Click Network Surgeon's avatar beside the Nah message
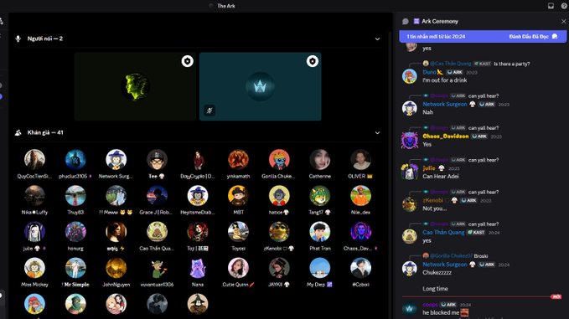 (409, 108)
